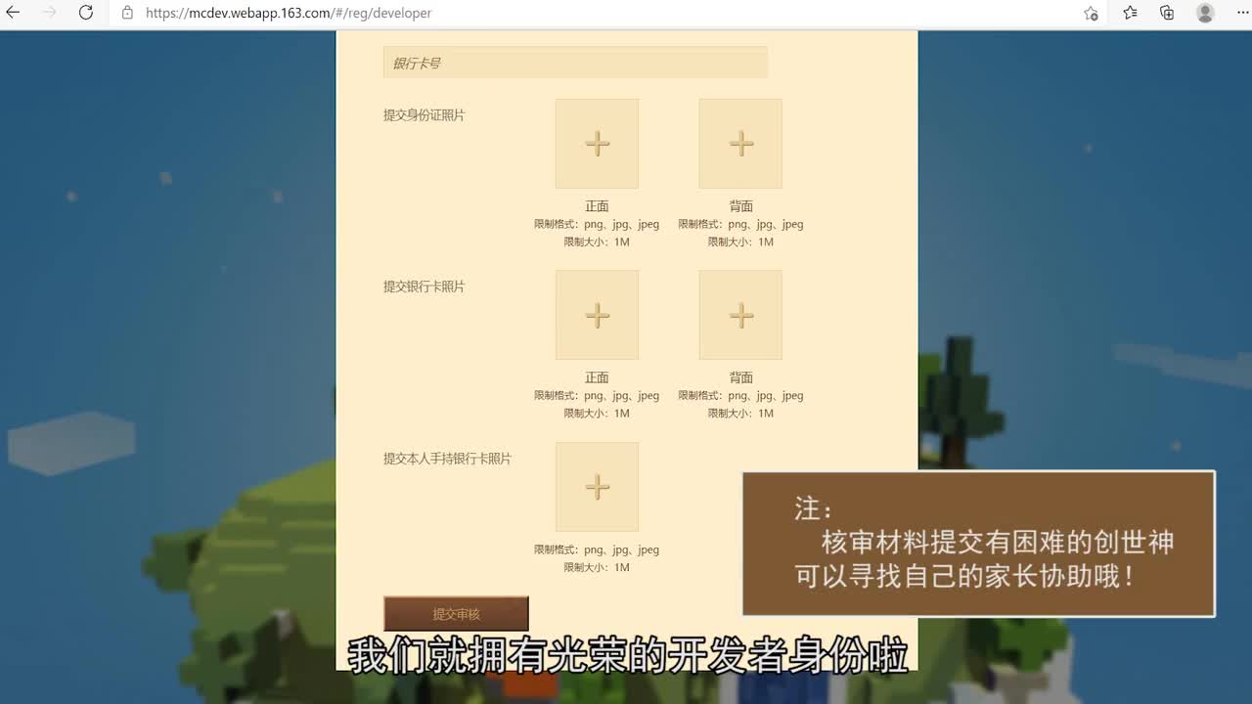Screen dimensions: 1252x704
Task: Upload the bank card front photo
Action: 597,314
